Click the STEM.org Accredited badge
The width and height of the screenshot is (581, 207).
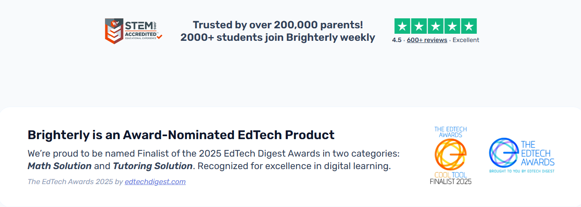[132, 30]
